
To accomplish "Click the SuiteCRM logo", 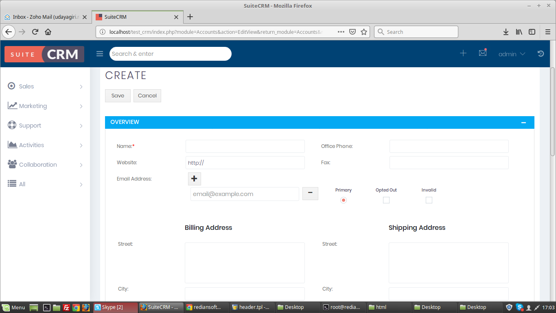I will pos(44,54).
